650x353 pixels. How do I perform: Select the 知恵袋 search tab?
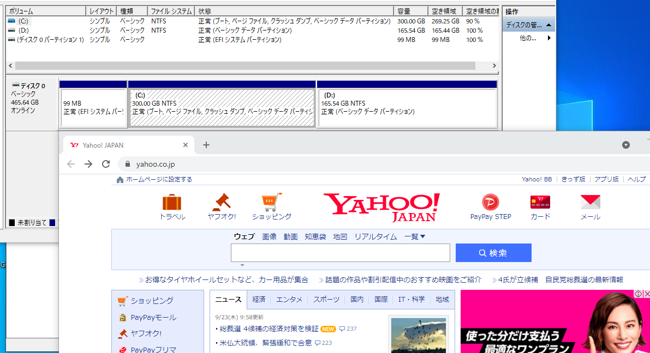point(315,237)
